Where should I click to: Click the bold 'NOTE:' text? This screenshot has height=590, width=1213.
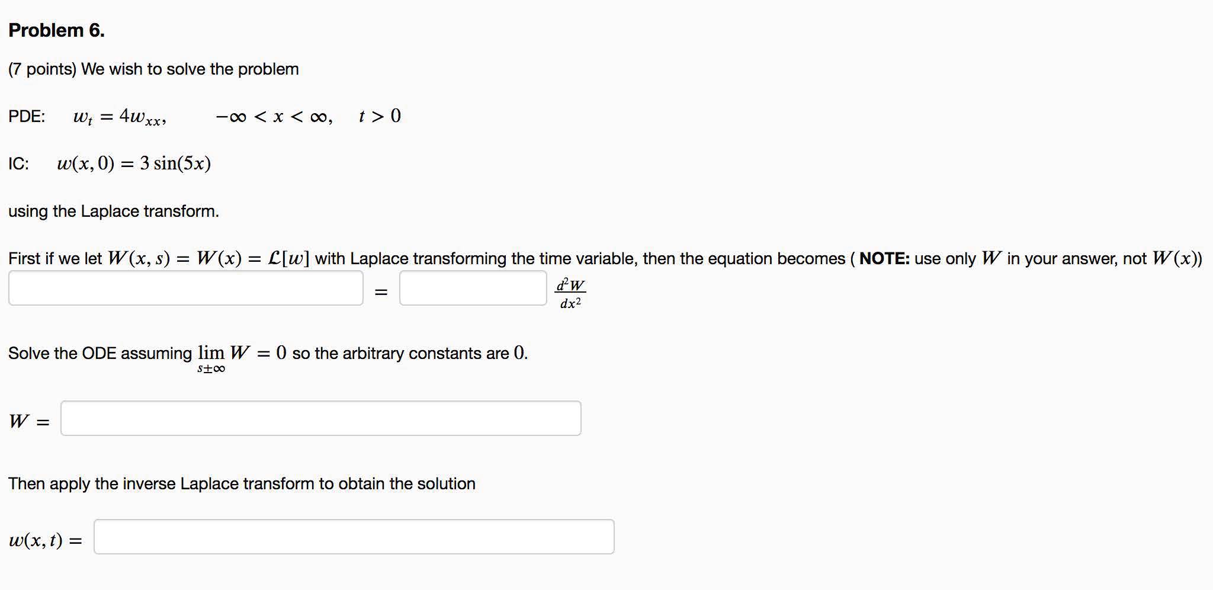coord(884,259)
